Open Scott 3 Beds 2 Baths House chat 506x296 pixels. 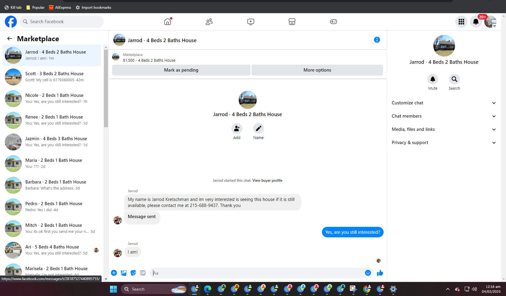point(52,77)
